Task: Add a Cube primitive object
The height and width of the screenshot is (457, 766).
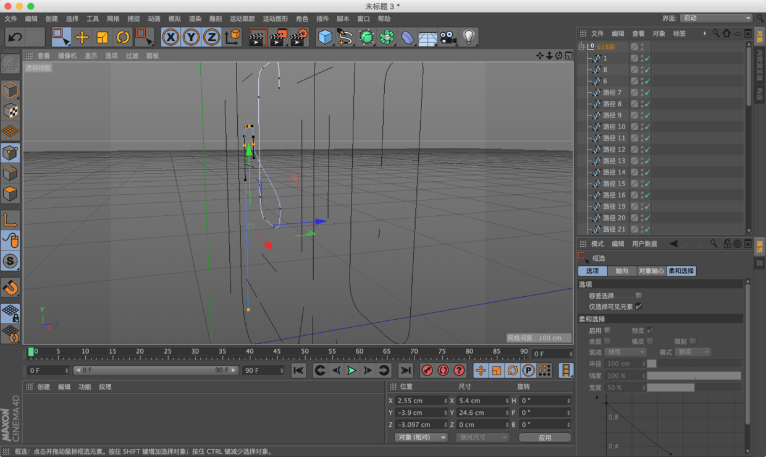Action: pyautogui.click(x=325, y=38)
